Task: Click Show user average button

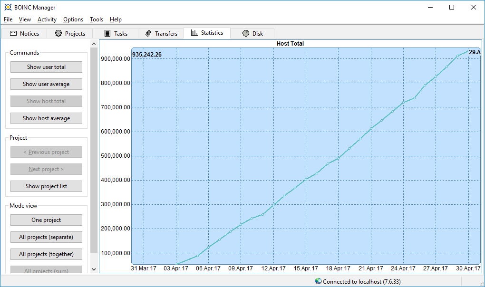Action: (47, 84)
